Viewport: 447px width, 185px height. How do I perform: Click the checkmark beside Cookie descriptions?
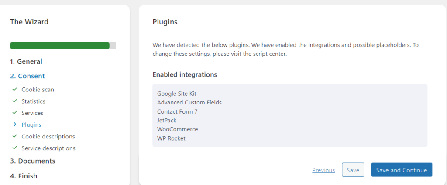(15, 136)
